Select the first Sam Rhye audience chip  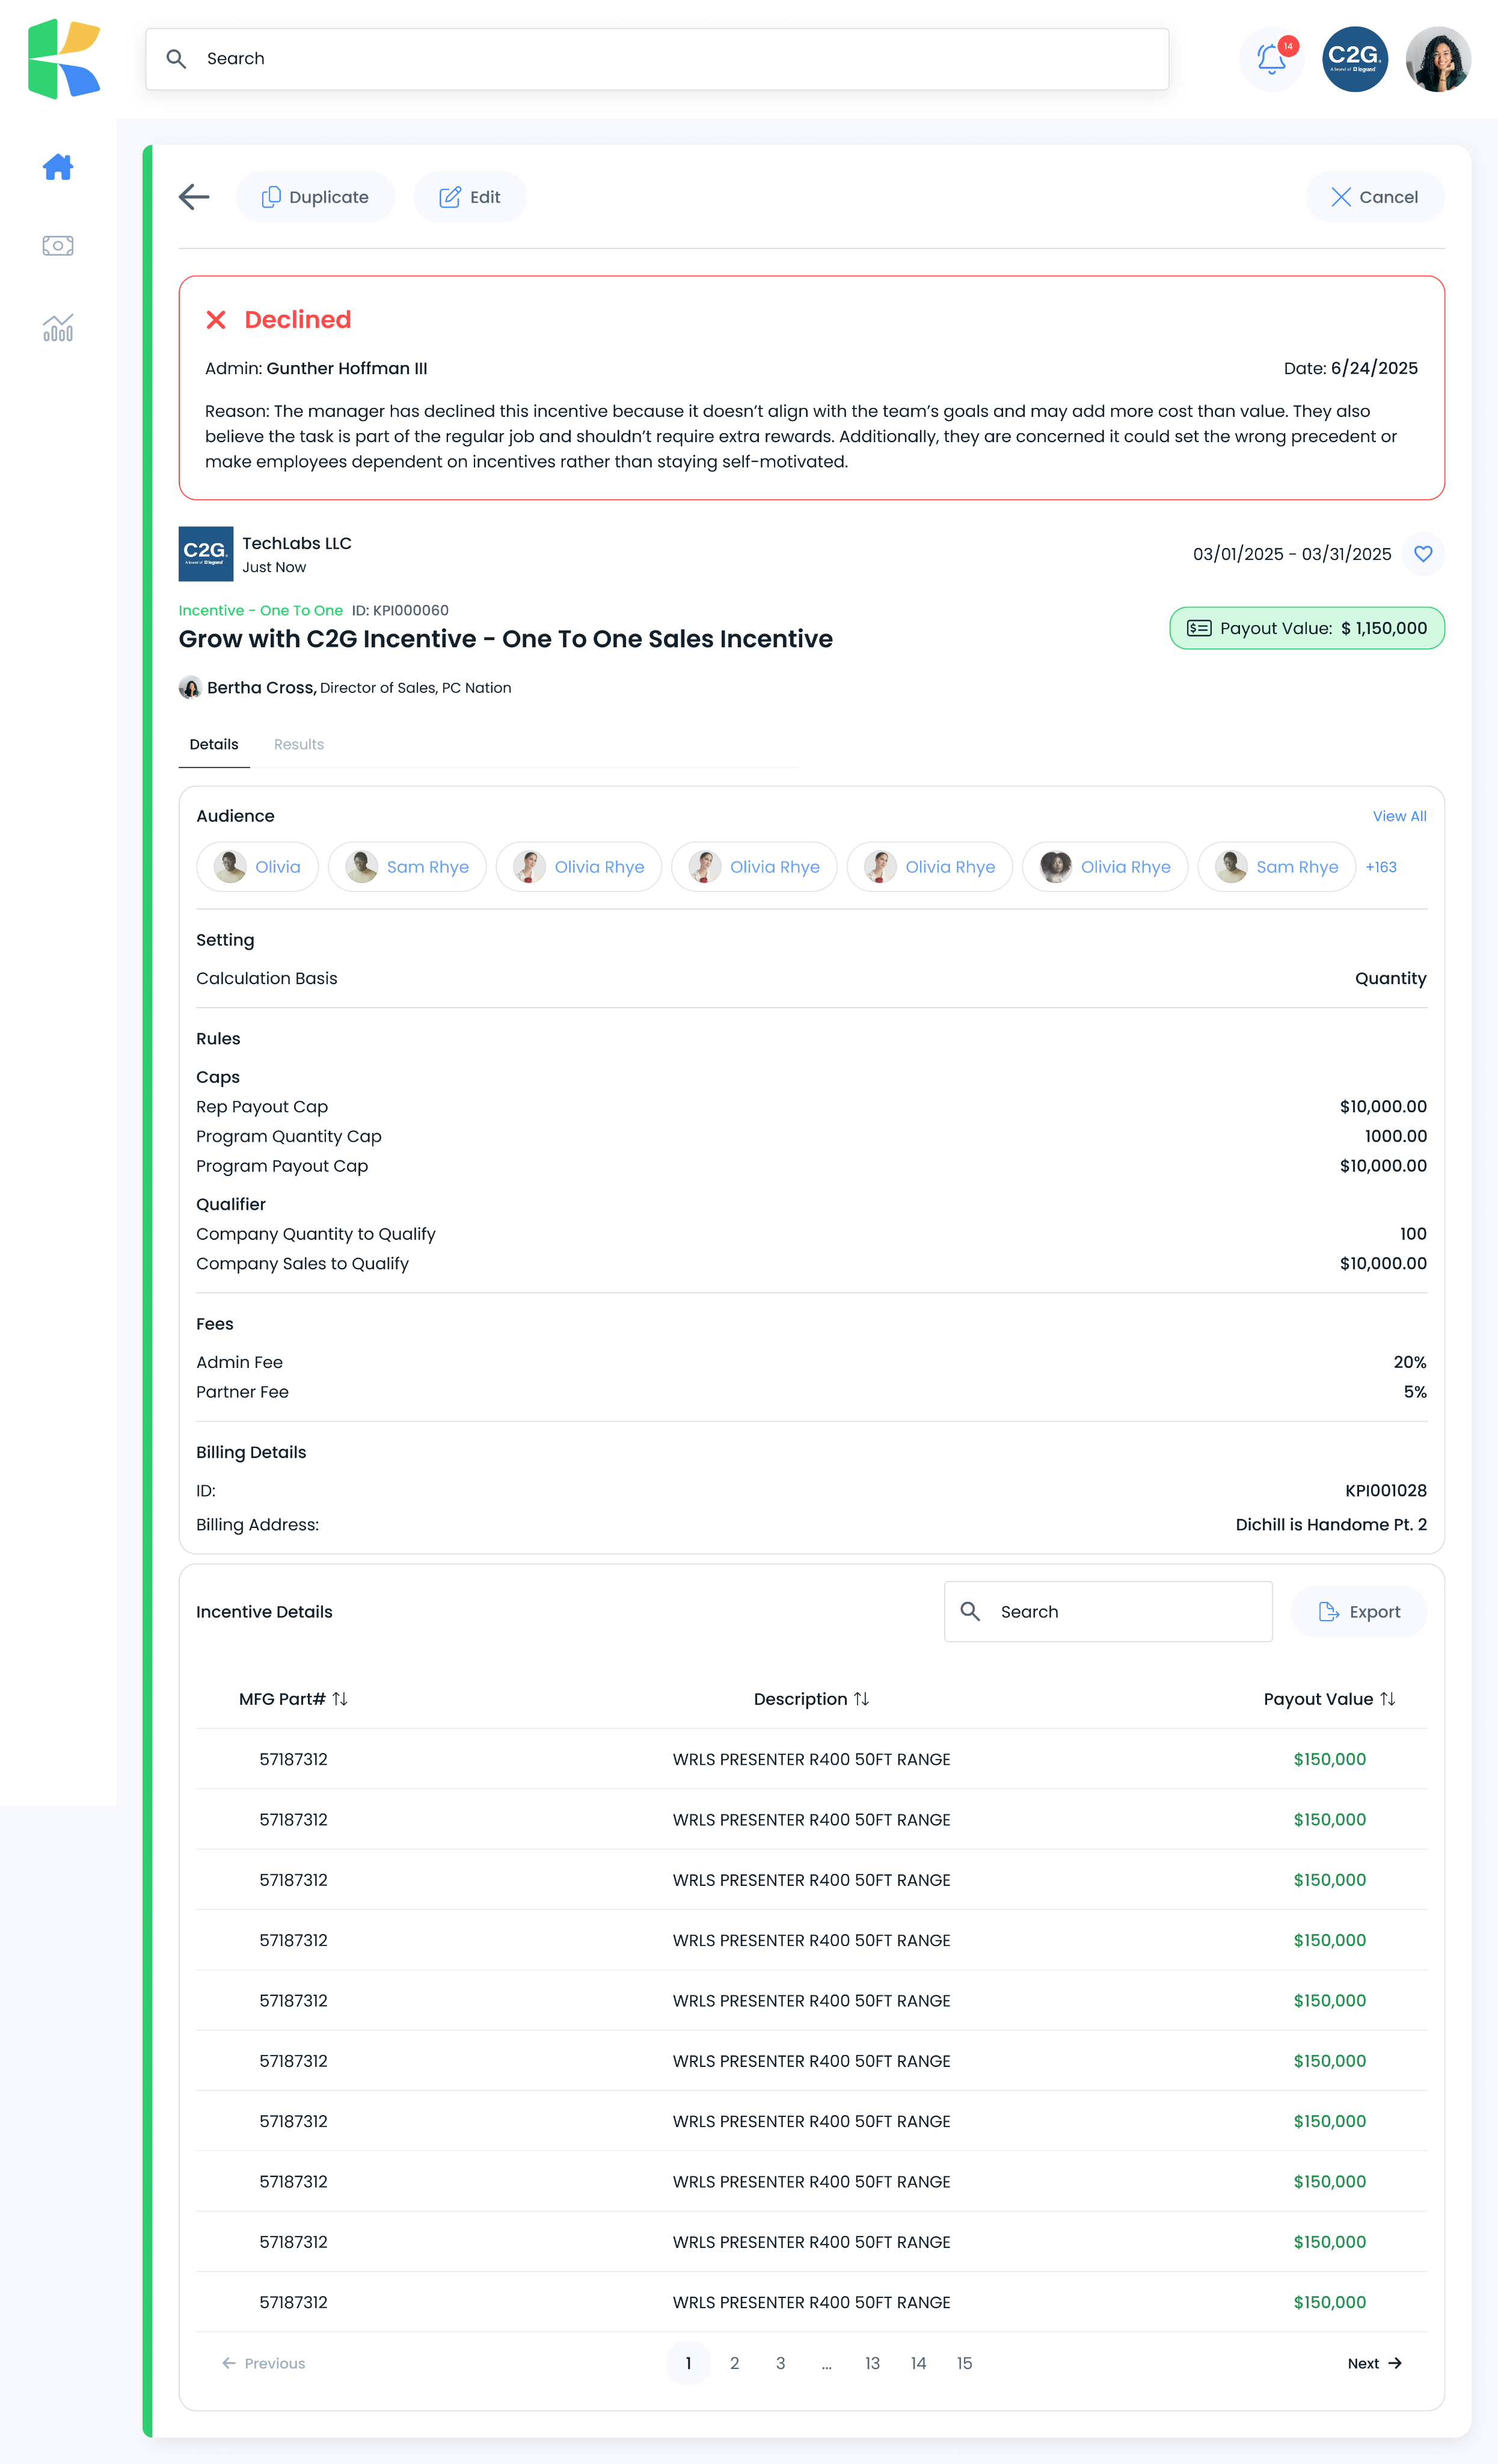(x=407, y=867)
